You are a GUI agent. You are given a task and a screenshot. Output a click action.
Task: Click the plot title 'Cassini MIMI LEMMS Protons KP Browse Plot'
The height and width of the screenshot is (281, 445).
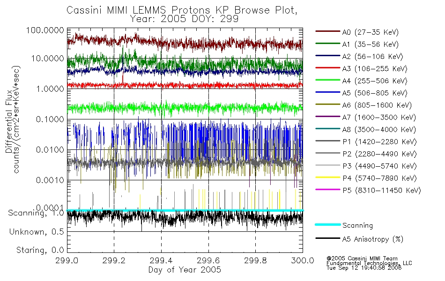pos(182,10)
